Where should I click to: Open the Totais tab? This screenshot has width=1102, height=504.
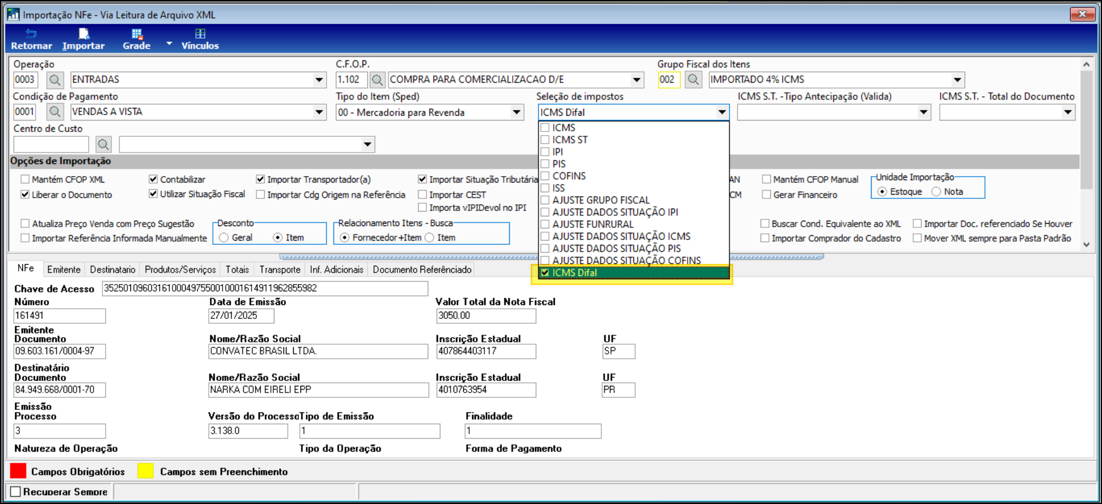point(237,269)
